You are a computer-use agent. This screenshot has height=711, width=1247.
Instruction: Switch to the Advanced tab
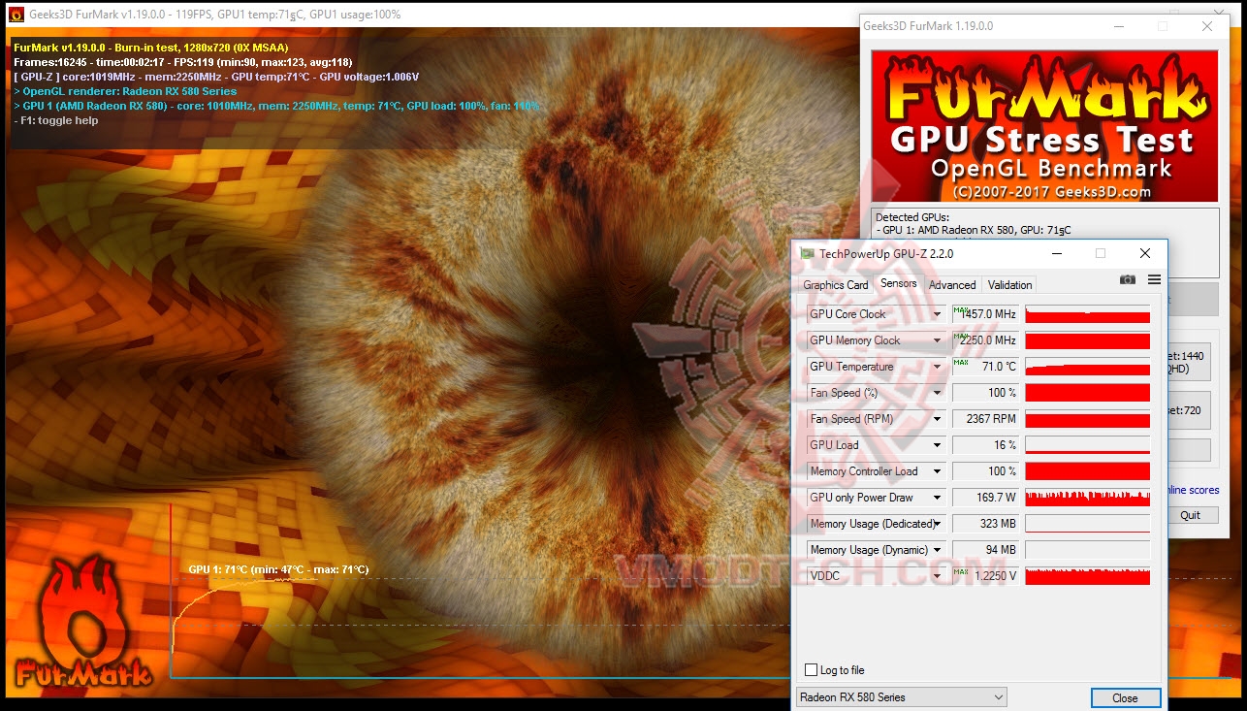(x=952, y=284)
